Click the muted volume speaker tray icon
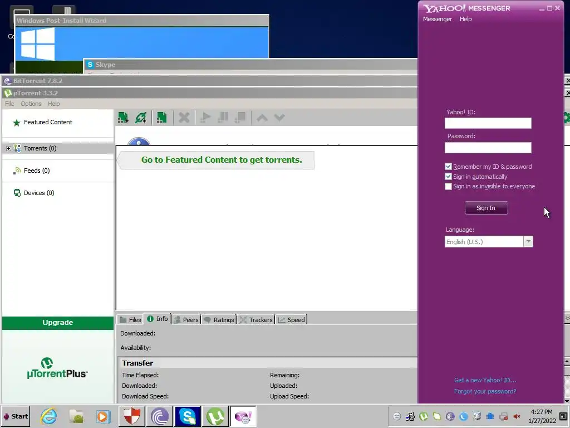The height and width of the screenshot is (428, 570). 517,416
